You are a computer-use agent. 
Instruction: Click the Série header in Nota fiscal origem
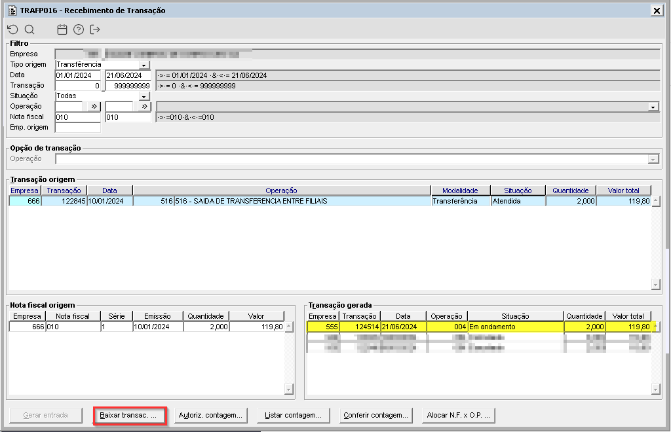coord(117,316)
